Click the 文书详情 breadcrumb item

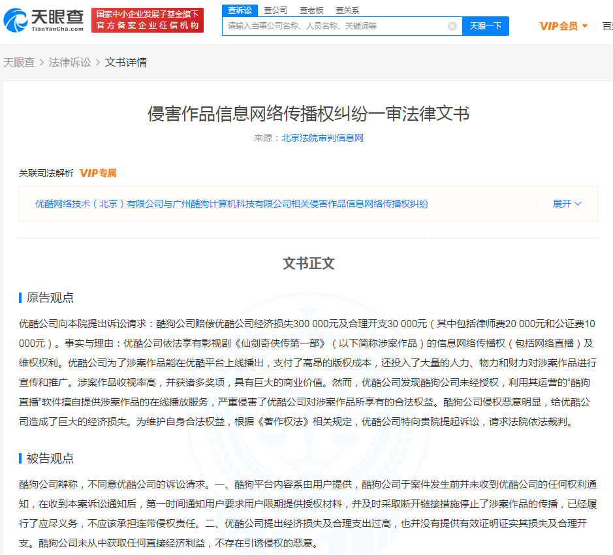tap(126, 62)
